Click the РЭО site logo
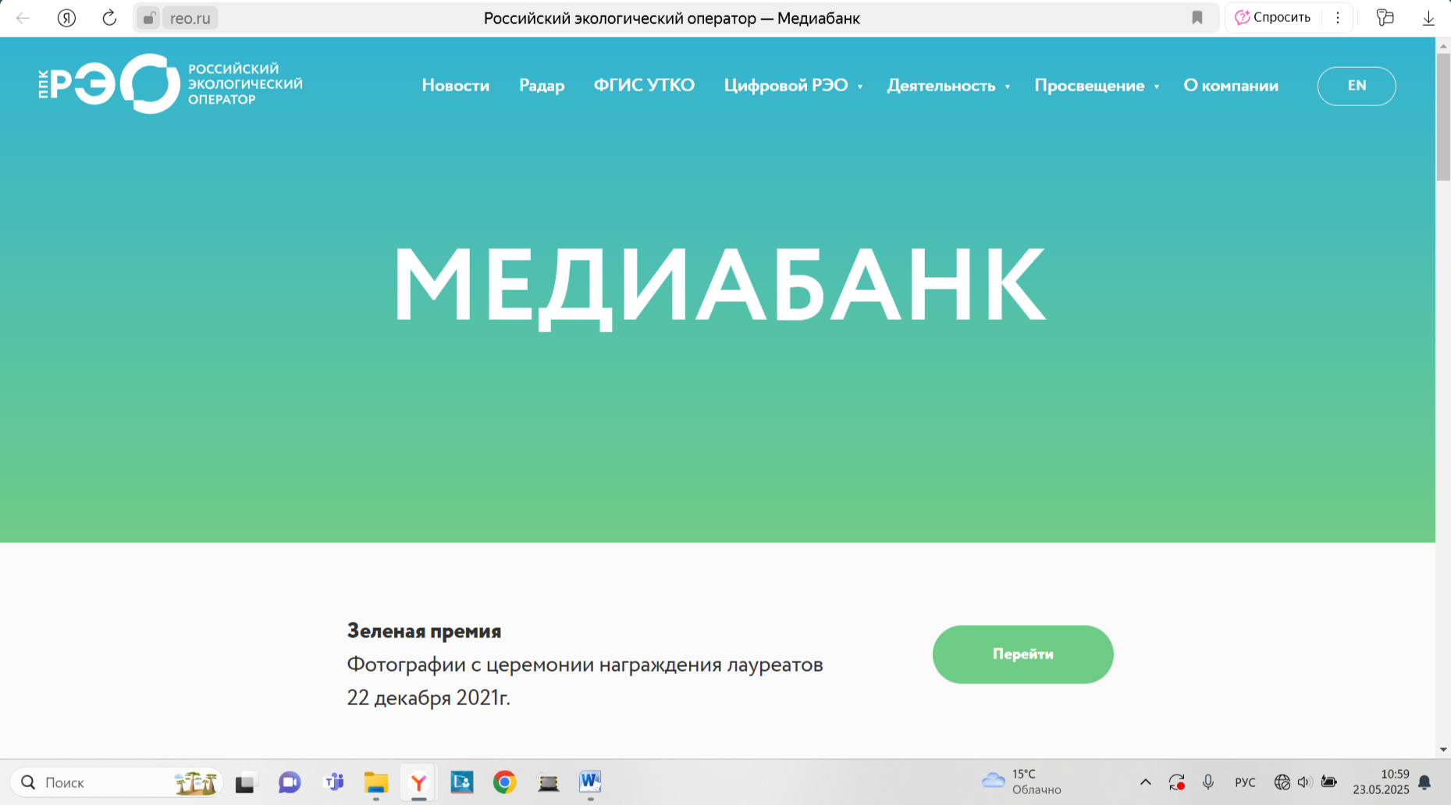The width and height of the screenshot is (1451, 805). click(170, 83)
